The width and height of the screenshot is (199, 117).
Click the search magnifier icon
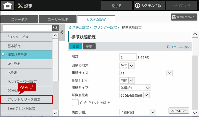(x=55, y=28)
